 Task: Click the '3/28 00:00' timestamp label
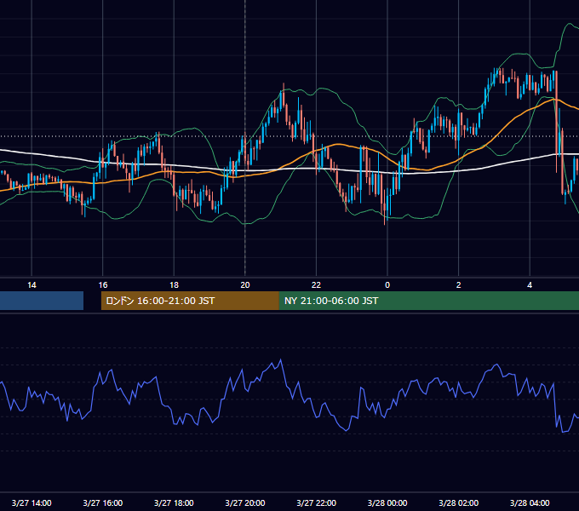387,502
